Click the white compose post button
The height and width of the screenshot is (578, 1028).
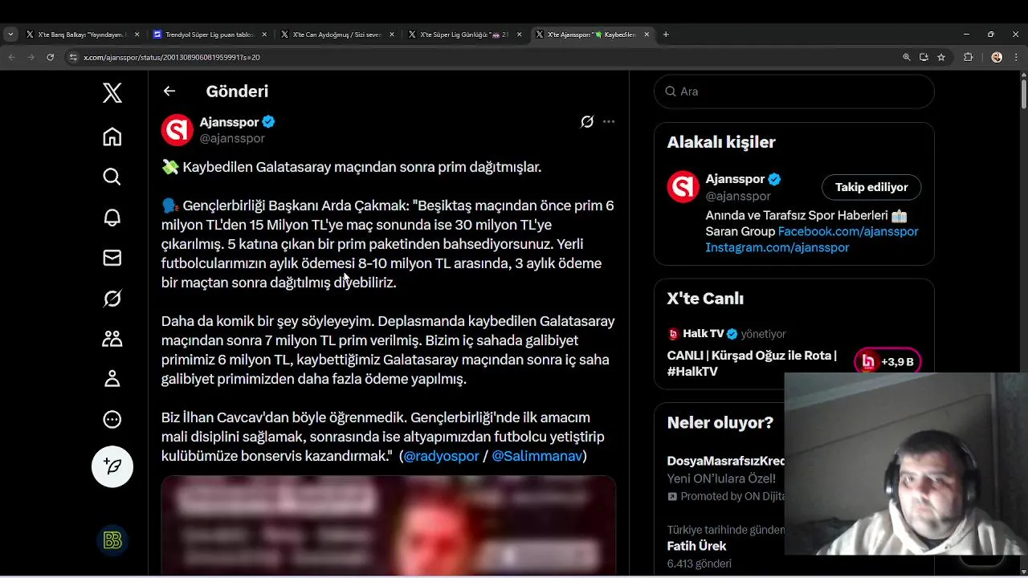(x=112, y=466)
